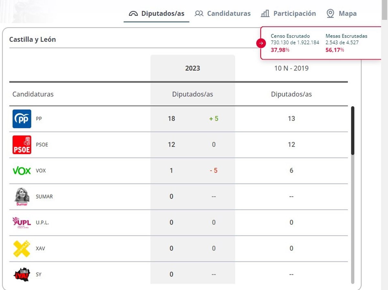
Task: Click the SUMAR candidate logo
Action: [x=22, y=197]
